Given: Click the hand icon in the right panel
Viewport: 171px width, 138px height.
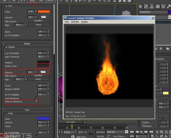Looking at the screenshot, I should (161, 48).
